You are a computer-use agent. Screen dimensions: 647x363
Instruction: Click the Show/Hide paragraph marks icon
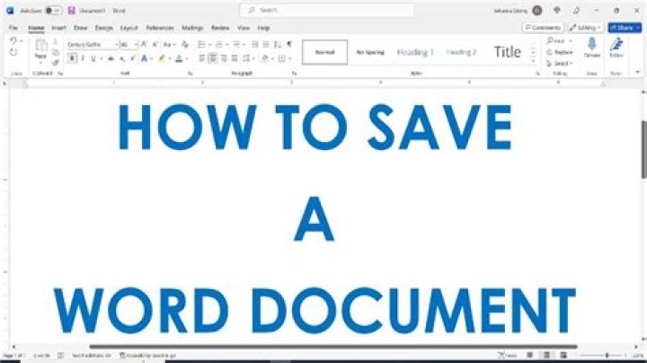[289, 43]
